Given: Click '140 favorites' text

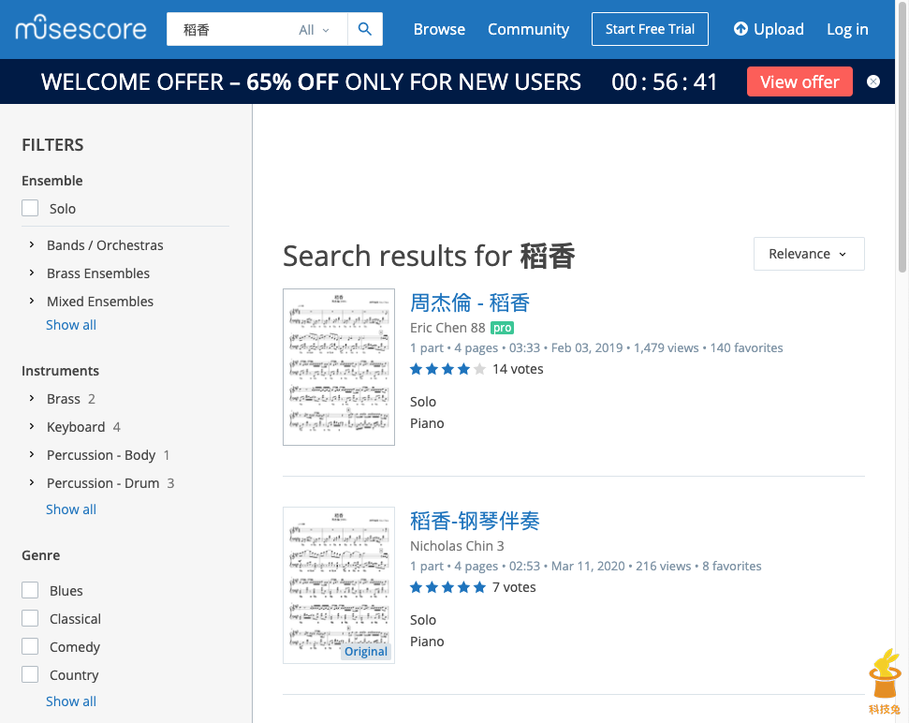Looking at the screenshot, I should coord(746,347).
